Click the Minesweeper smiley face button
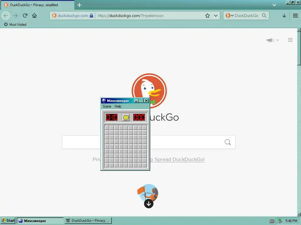301x225 pixels. click(126, 117)
